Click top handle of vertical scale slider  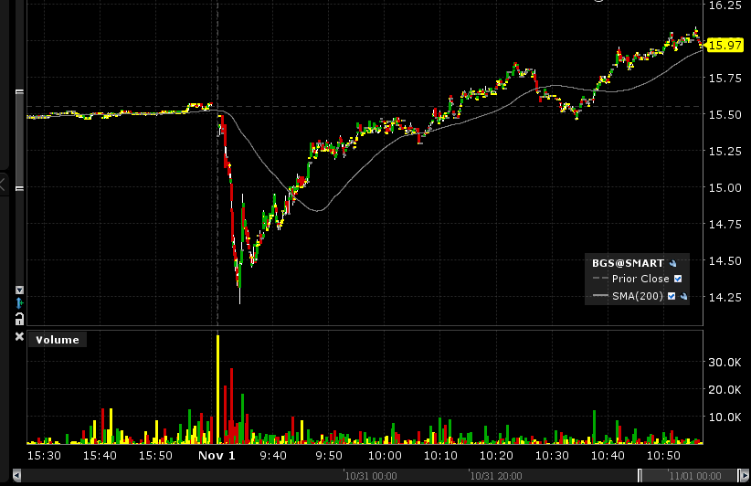point(19,90)
